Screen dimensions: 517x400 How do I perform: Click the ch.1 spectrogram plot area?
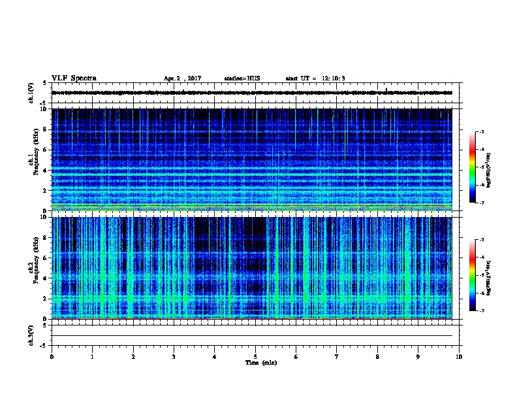click(252, 159)
